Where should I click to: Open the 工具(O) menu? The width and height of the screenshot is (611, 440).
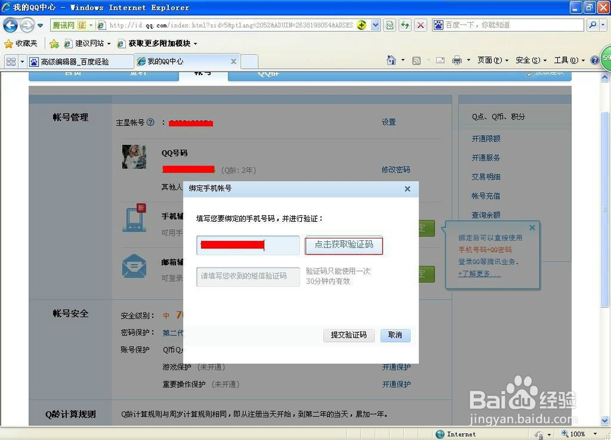click(x=569, y=60)
